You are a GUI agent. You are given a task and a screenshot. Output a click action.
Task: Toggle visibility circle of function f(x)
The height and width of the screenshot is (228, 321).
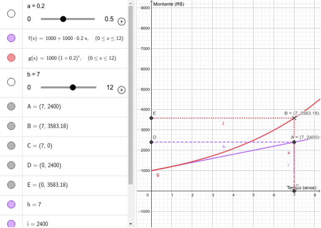click(x=11, y=38)
